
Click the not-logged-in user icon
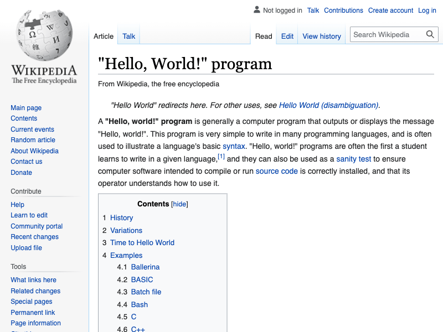point(256,10)
